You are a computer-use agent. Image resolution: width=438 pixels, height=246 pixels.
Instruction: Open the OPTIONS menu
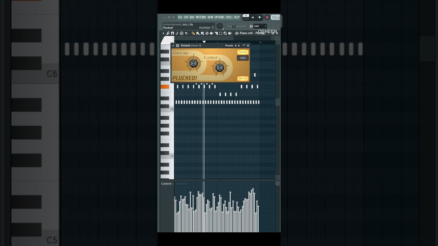pyautogui.click(x=219, y=17)
